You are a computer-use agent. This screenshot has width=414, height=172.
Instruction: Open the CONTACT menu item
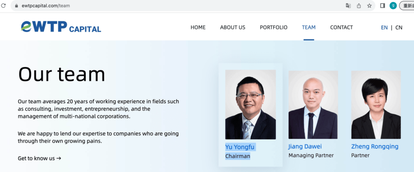point(342,28)
